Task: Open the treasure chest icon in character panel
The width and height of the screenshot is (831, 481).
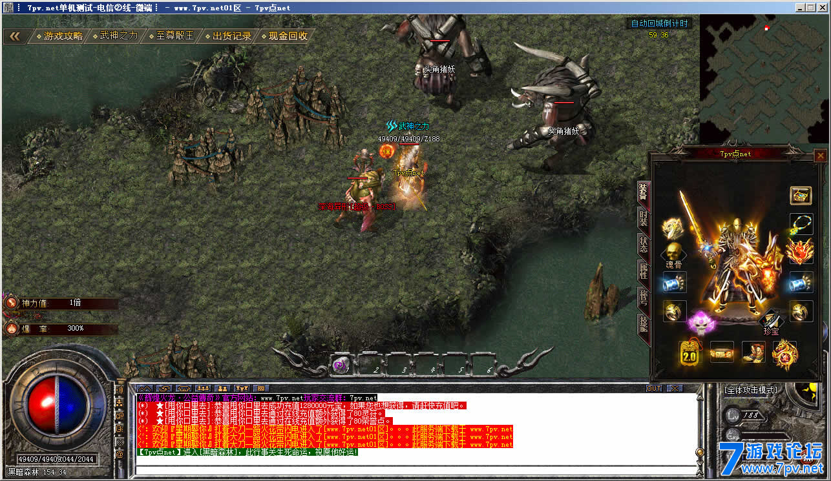Action: (x=801, y=196)
